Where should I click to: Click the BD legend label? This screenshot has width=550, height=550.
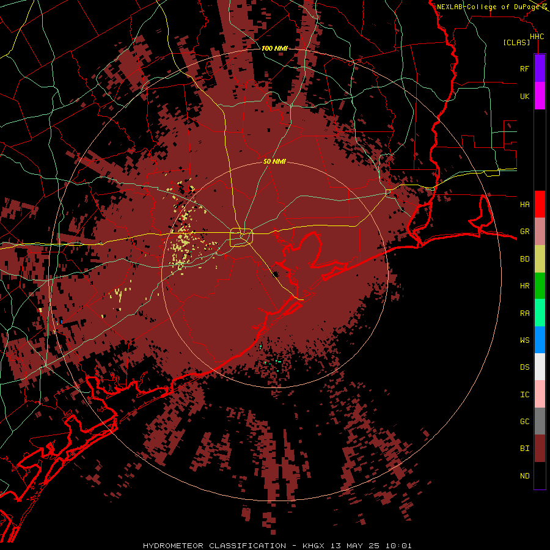pos(524,259)
